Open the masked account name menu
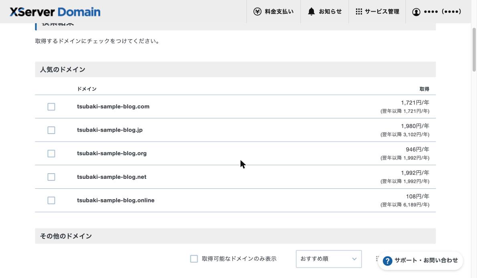The image size is (477, 278). click(437, 12)
